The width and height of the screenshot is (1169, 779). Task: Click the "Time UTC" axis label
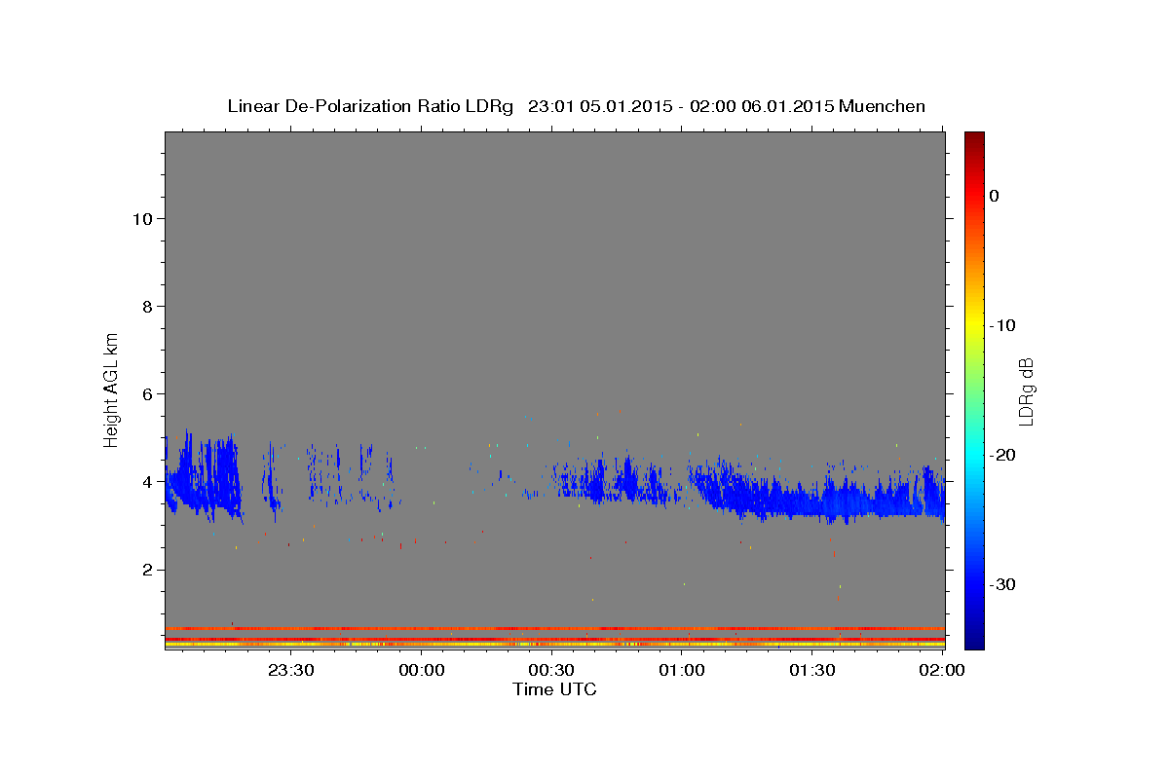(554, 689)
